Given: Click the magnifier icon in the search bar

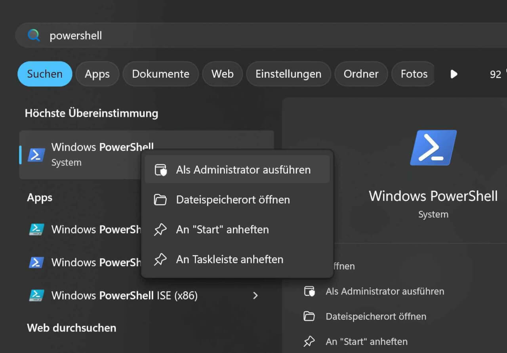Looking at the screenshot, I should (x=34, y=35).
